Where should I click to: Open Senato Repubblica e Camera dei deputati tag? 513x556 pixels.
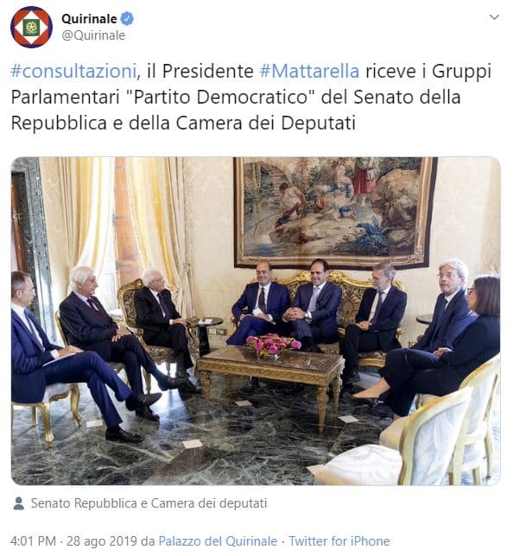pyautogui.click(x=149, y=503)
